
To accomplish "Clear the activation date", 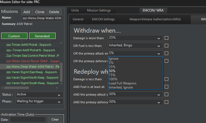I will point(55,119).
